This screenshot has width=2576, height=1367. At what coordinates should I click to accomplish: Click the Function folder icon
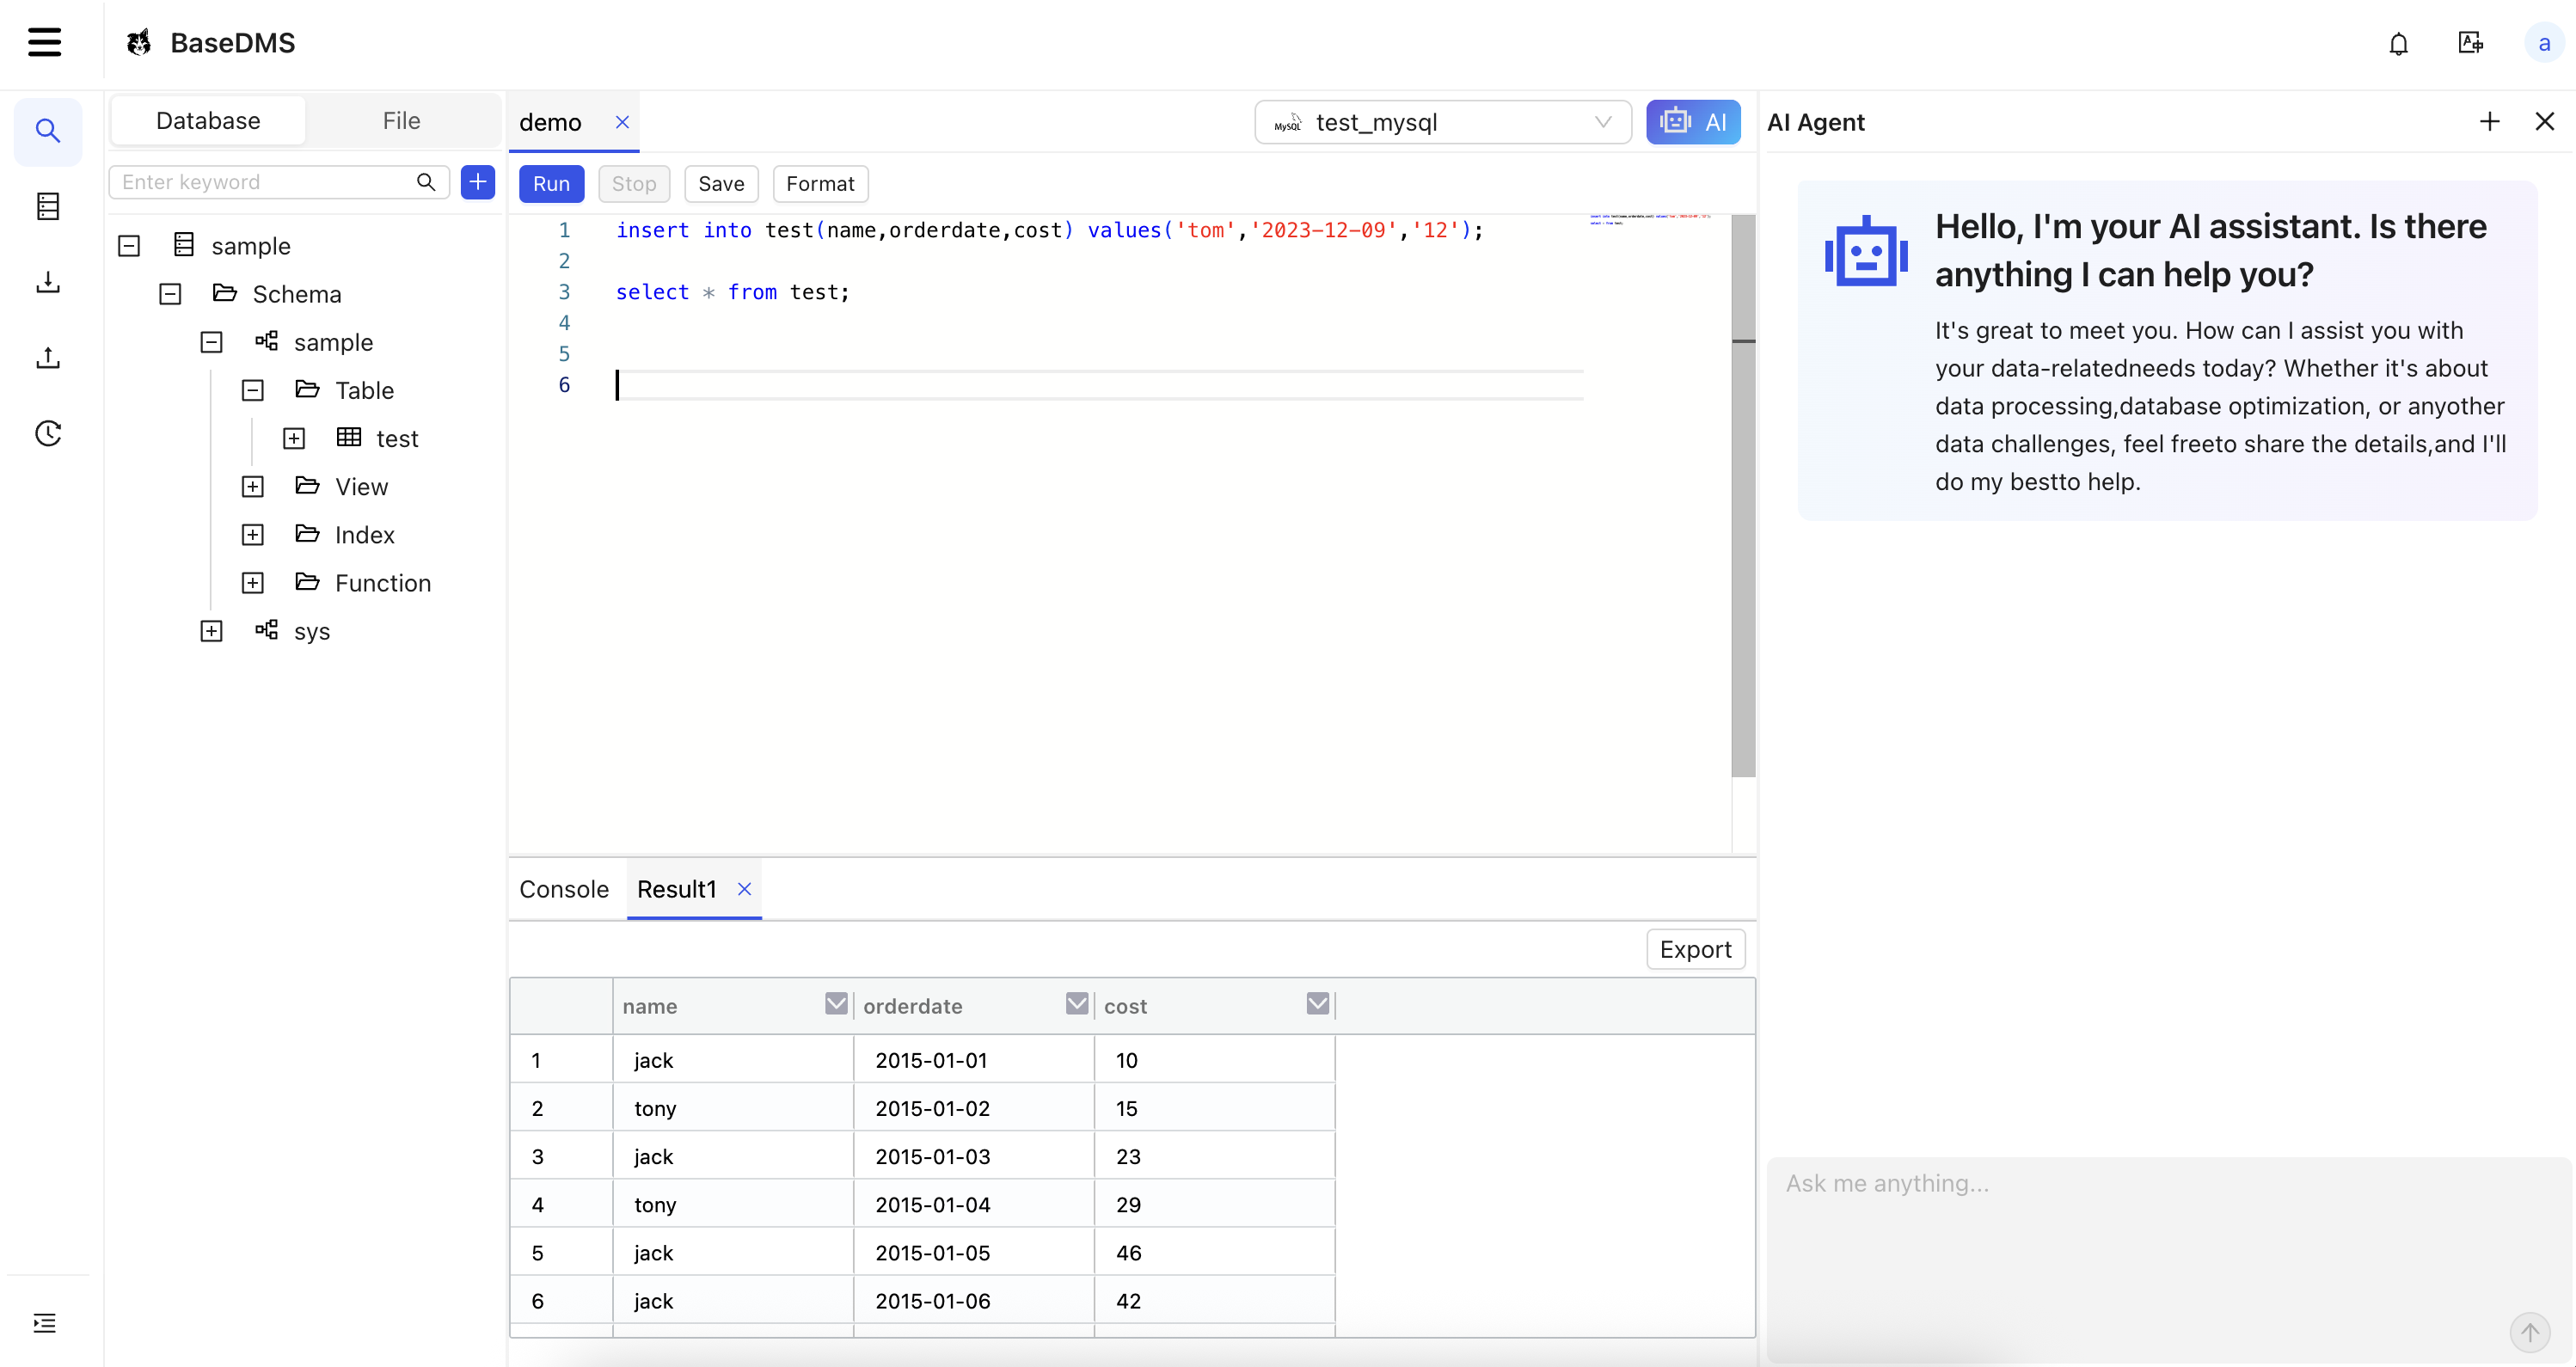click(x=307, y=582)
